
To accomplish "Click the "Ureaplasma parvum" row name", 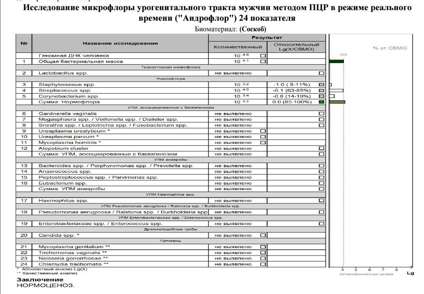I will click(68, 137).
